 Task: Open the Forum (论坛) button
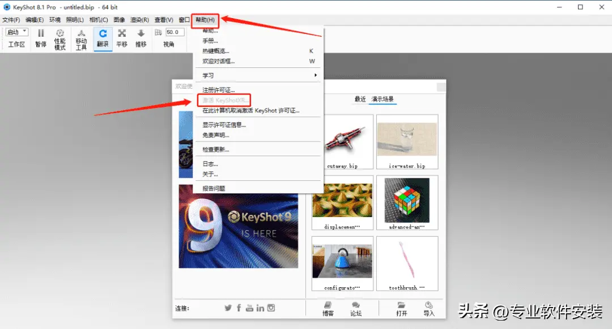(x=355, y=309)
